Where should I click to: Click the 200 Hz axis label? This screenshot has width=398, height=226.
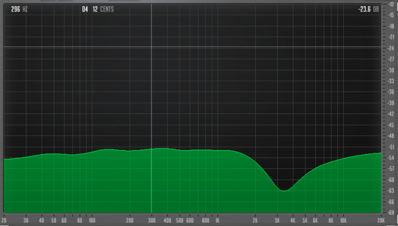point(129,220)
